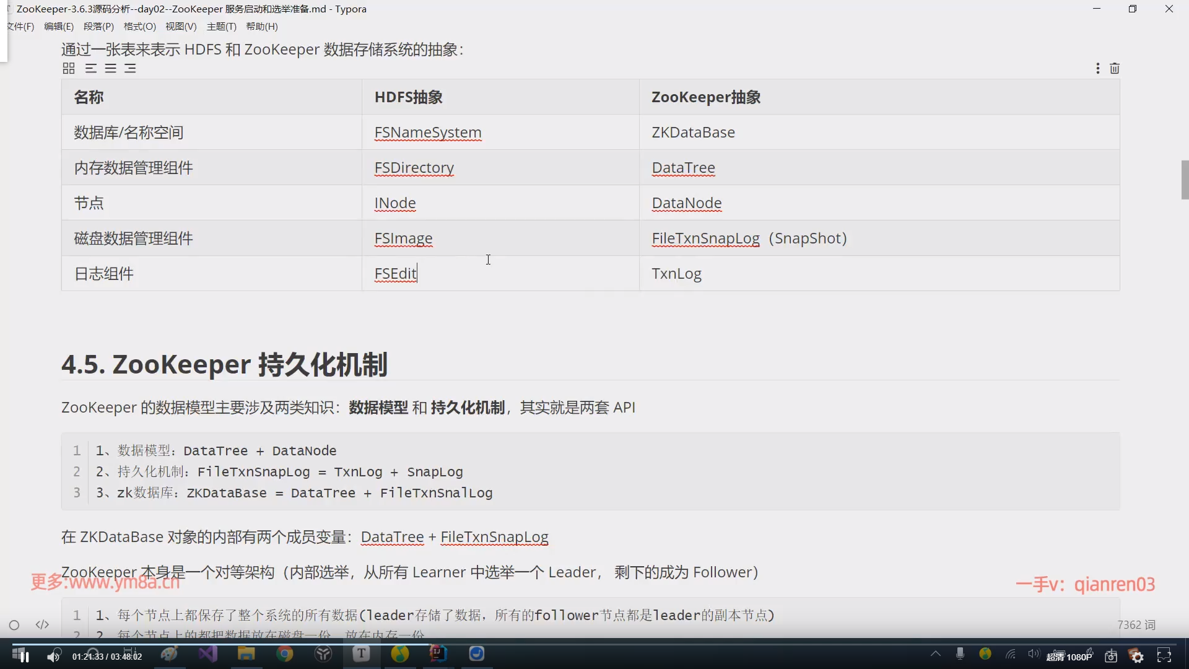Click the word count 7362 词
Viewport: 1189px width, 669px height.
click(x=1136, y=625)
